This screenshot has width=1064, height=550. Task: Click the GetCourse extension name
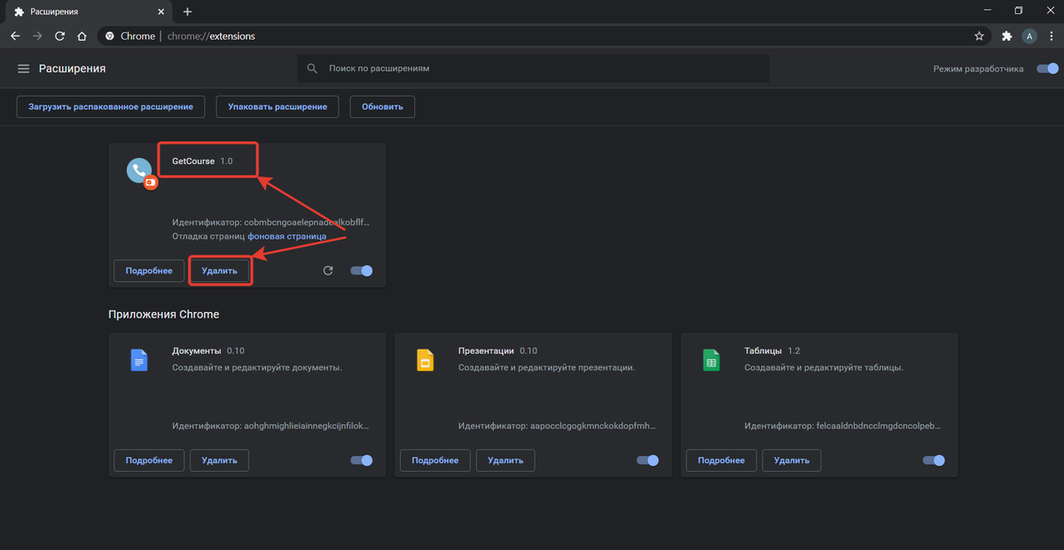click(x=193, y=161)
